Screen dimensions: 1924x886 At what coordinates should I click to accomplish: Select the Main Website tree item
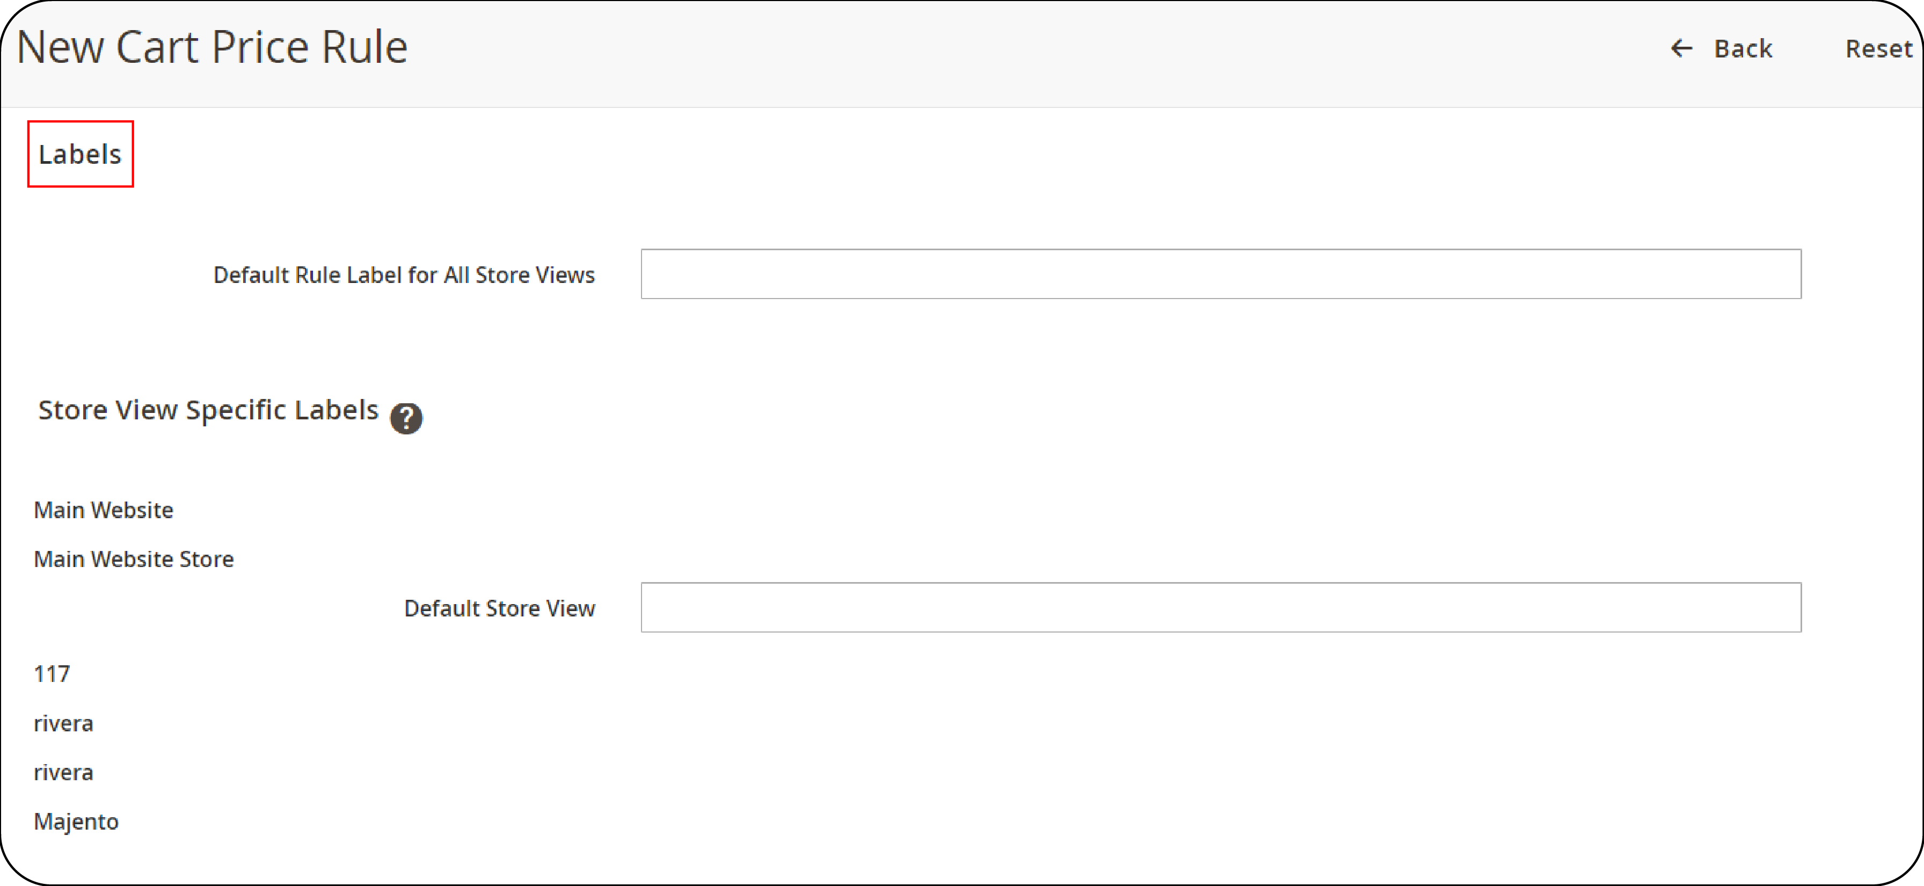[x=104, y=509]
